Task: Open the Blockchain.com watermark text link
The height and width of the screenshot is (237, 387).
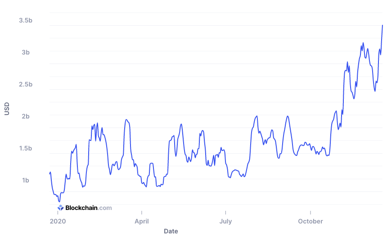Action: coord(89,208)
